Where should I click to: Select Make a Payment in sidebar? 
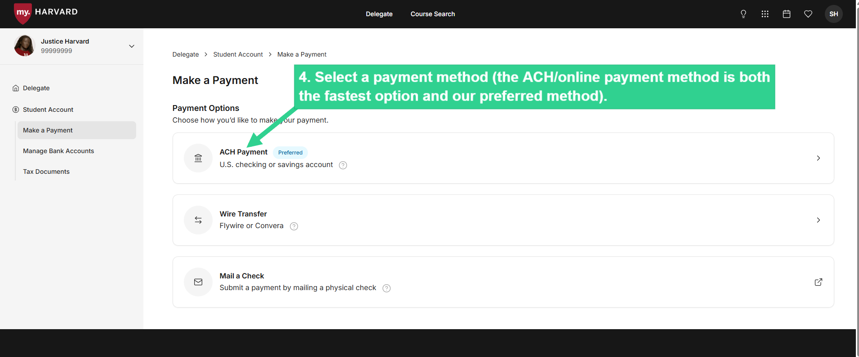click(77, 130)
